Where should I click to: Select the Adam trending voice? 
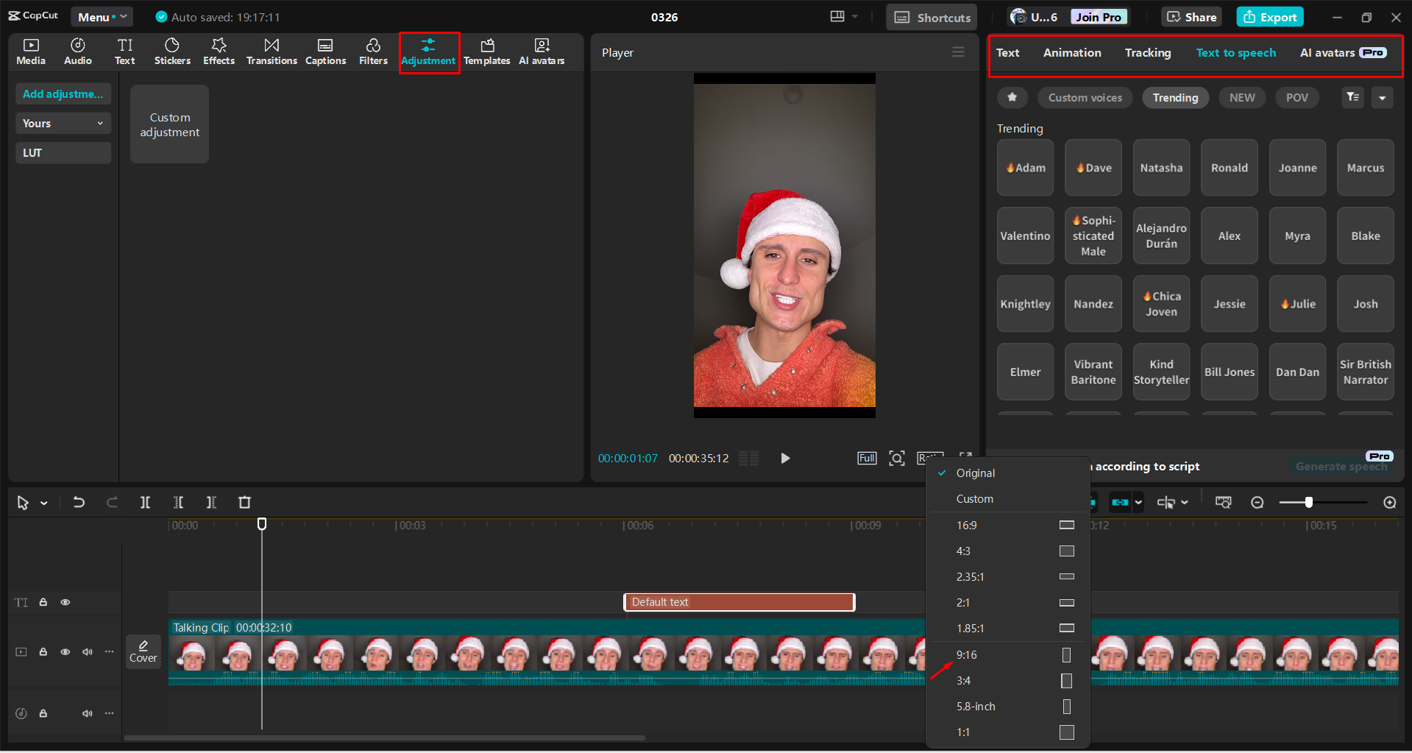click(x=1024, y=167)
